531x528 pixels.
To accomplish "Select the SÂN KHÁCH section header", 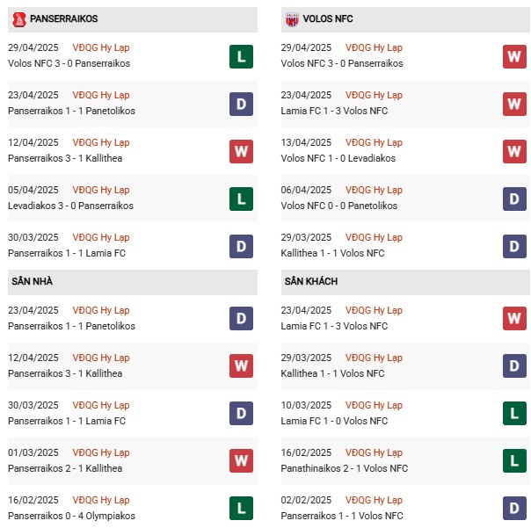I will point(311,281).
